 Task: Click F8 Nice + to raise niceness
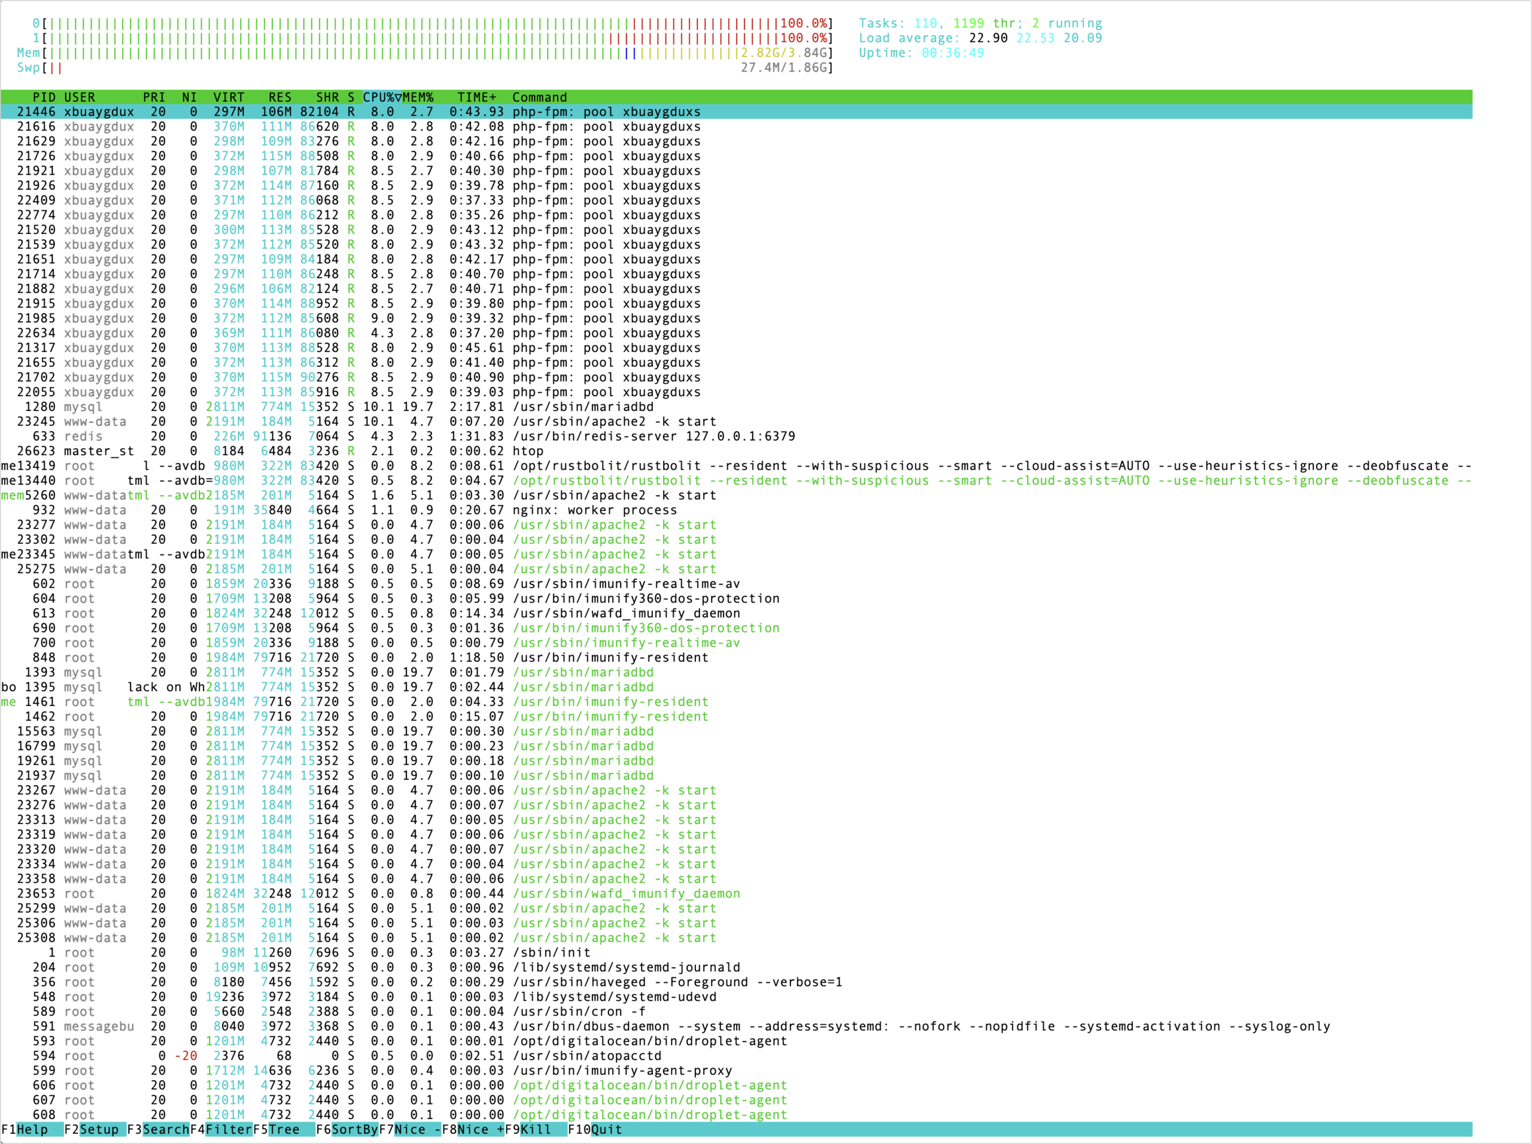coord(473,1130)
